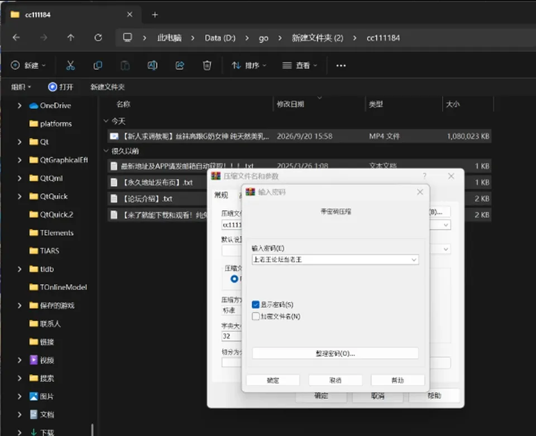Click the Paste clipboard icon
The image size is (536, 436).
pos(125,65)
